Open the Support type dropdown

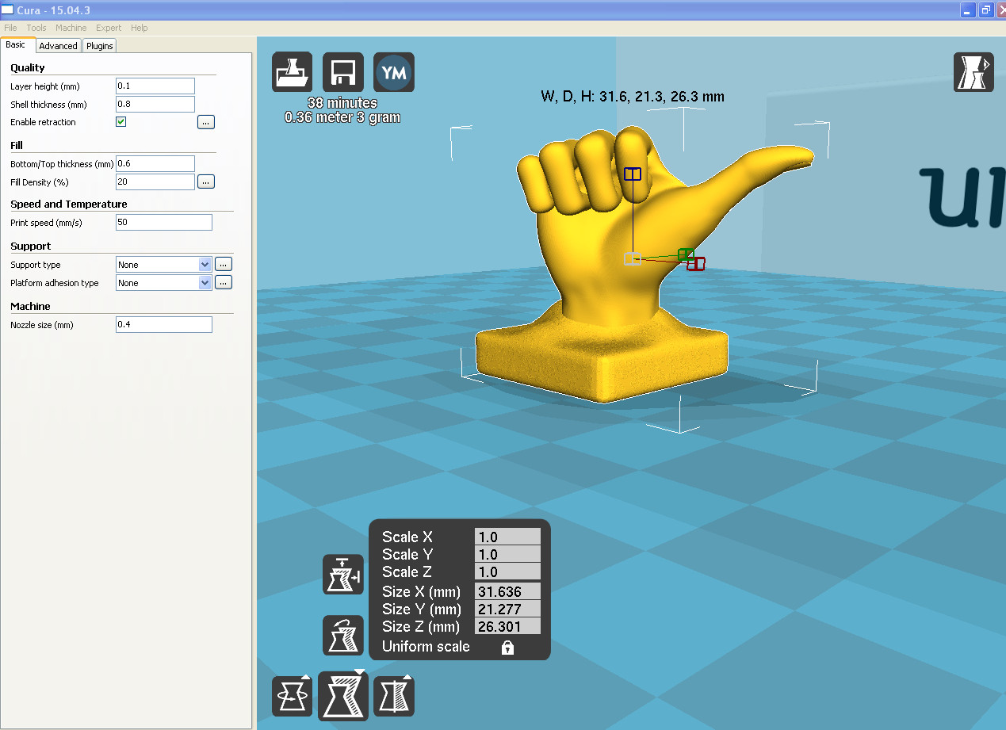coord(163,264)
